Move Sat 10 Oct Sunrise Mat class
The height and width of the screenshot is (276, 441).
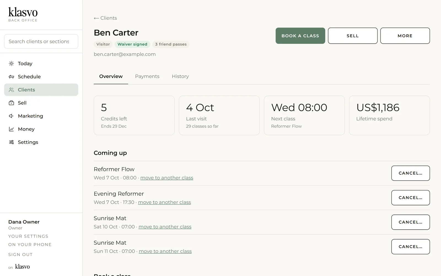click(x=165, y=227)
